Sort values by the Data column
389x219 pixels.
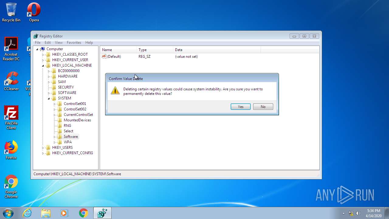click(x=217, y=50)
